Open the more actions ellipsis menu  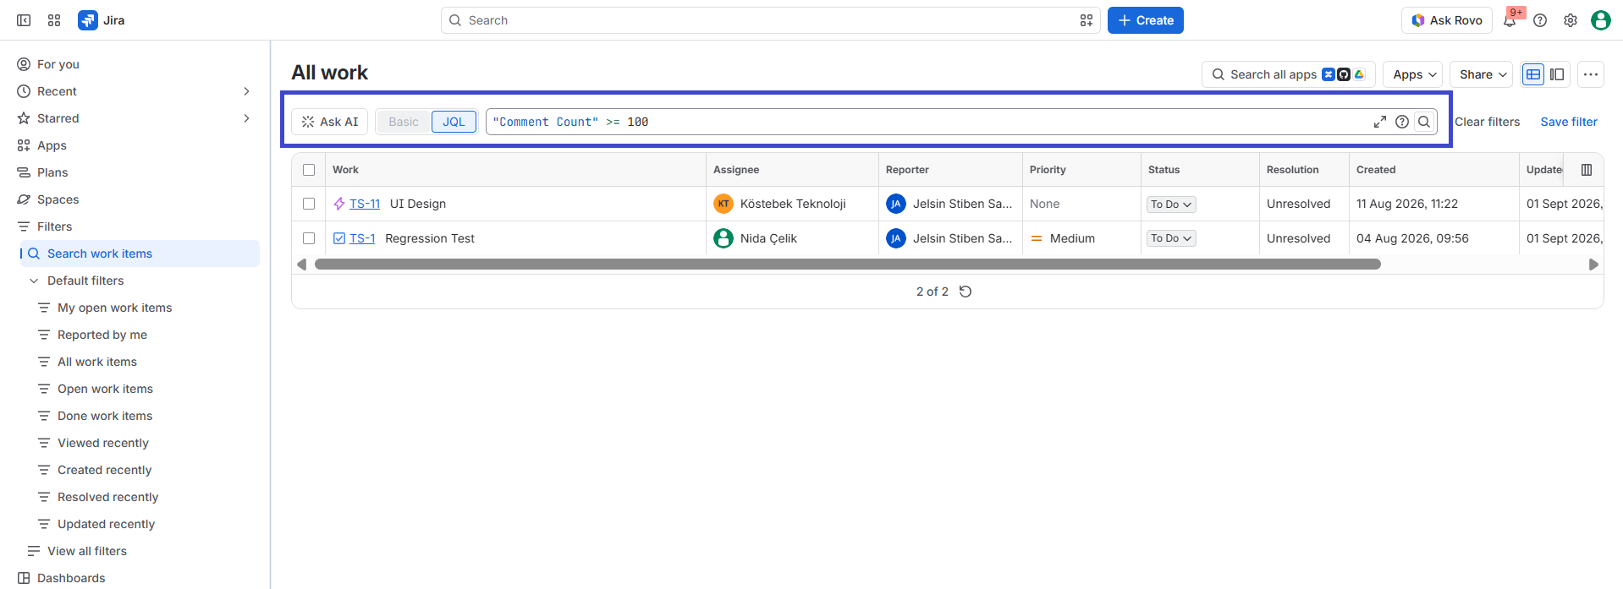point(1591,74)
